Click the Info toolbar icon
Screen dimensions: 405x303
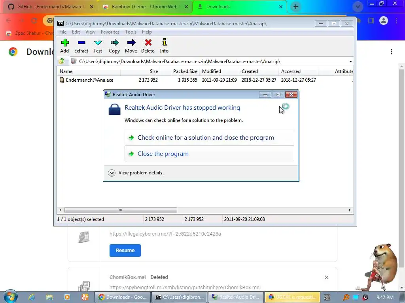point(164,46)
